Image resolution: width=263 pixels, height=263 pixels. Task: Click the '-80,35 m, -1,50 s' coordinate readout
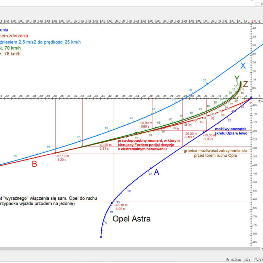[241, 260]
